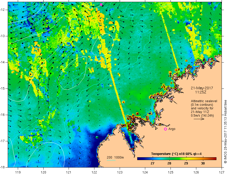The image size is (227, 175).
Task: Click the latitude axis label '-18'
Action: (3, 167)
